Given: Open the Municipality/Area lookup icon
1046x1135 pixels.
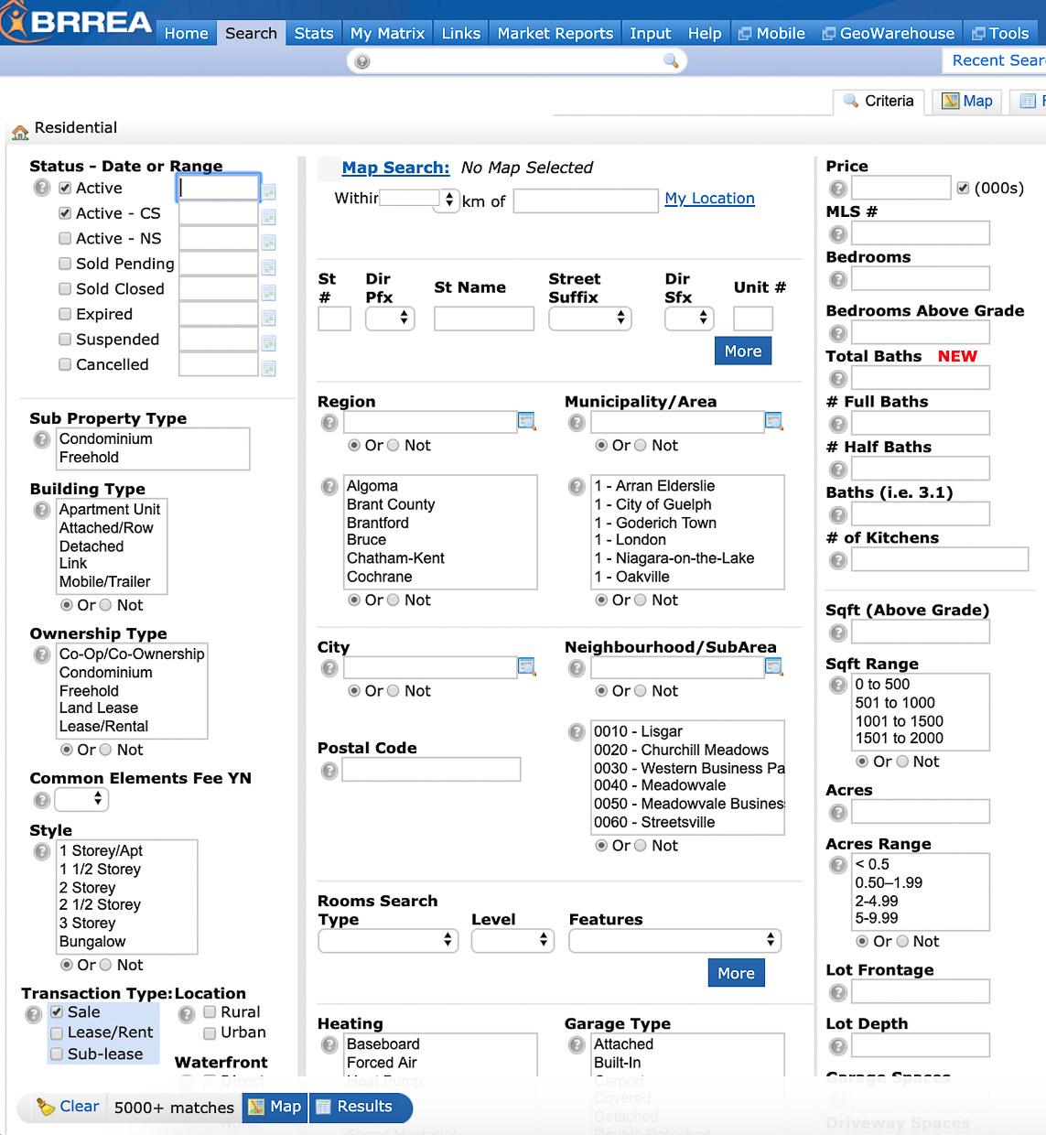Looking at the screenshot, I should point(773,421).
